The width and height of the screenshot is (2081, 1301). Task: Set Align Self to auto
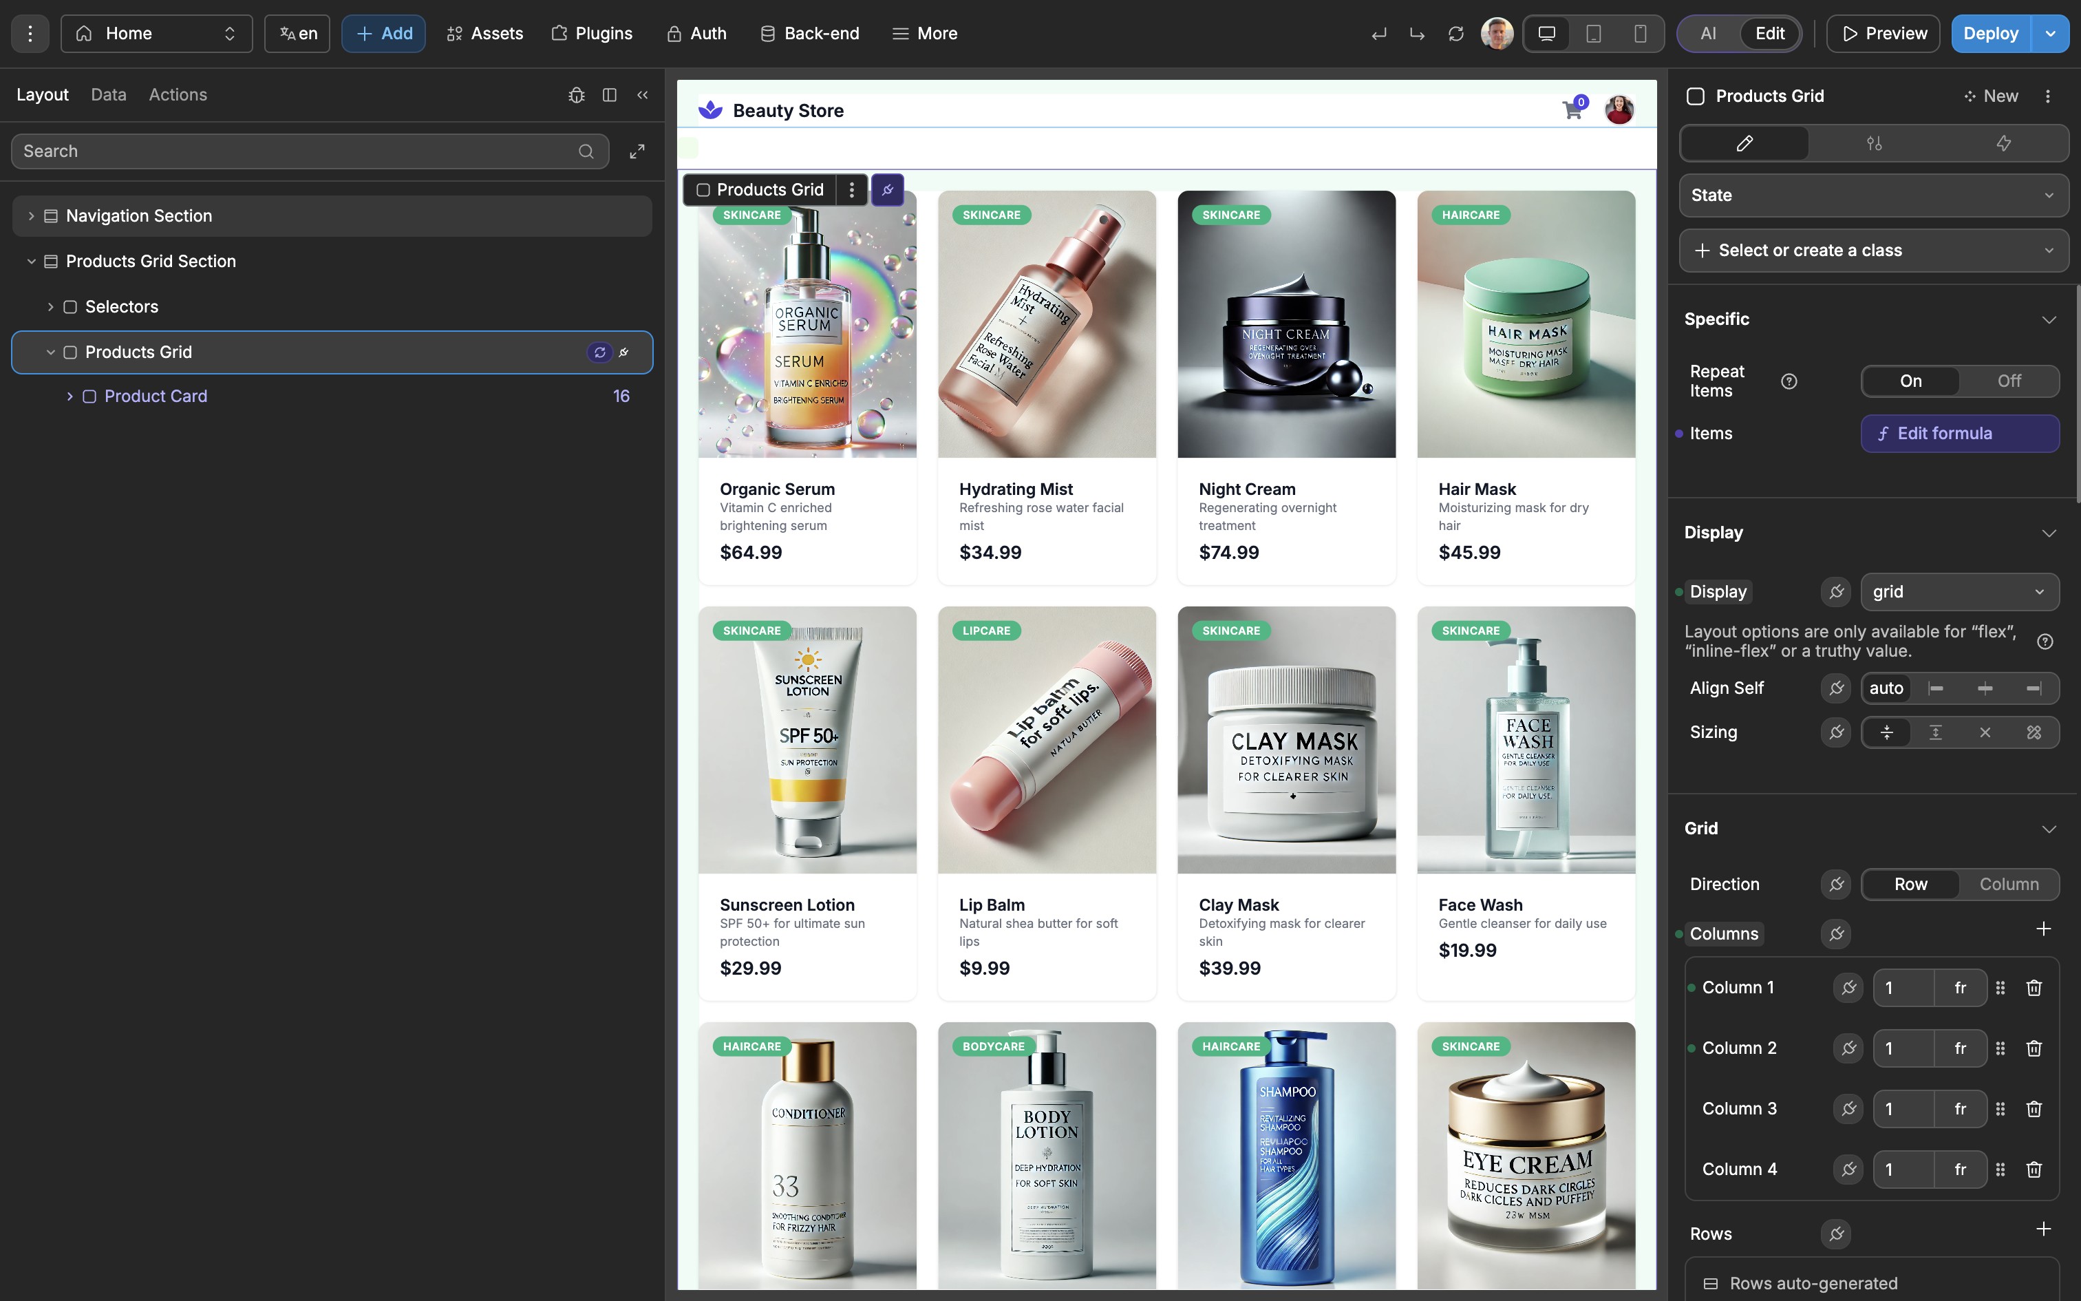coord(1886,688)
